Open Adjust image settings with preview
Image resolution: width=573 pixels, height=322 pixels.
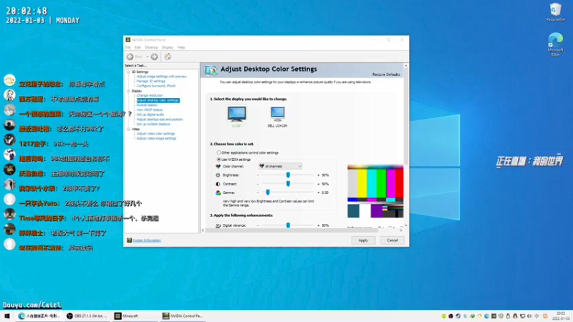[x=162, y=77]
